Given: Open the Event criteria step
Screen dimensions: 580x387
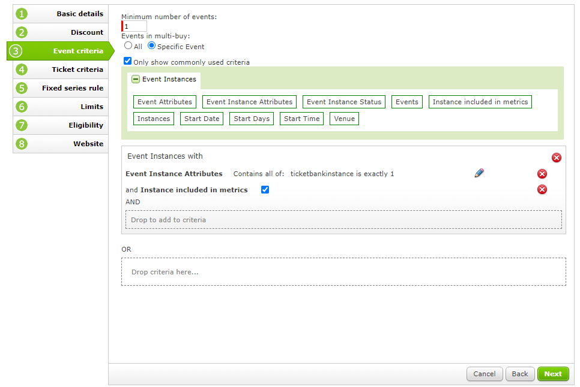Looking at the screenshot, I should pos(61,51).
